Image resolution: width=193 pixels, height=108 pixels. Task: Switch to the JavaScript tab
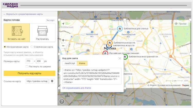tap(69, 63)
